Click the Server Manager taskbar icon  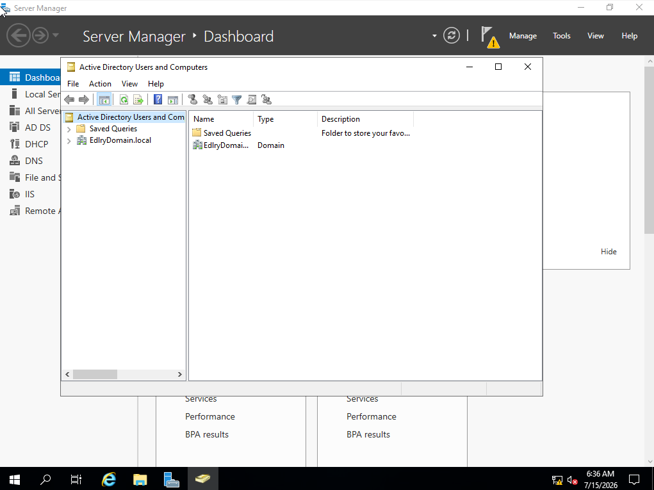pos(171,479)
